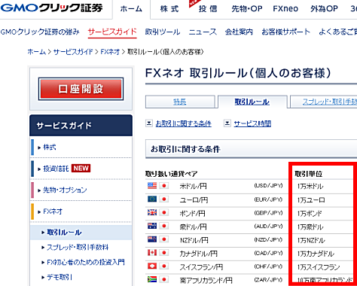357x286 pixels.
Task: Go to GMOクリック証券の強み
Action: click(x=40, y=32)
